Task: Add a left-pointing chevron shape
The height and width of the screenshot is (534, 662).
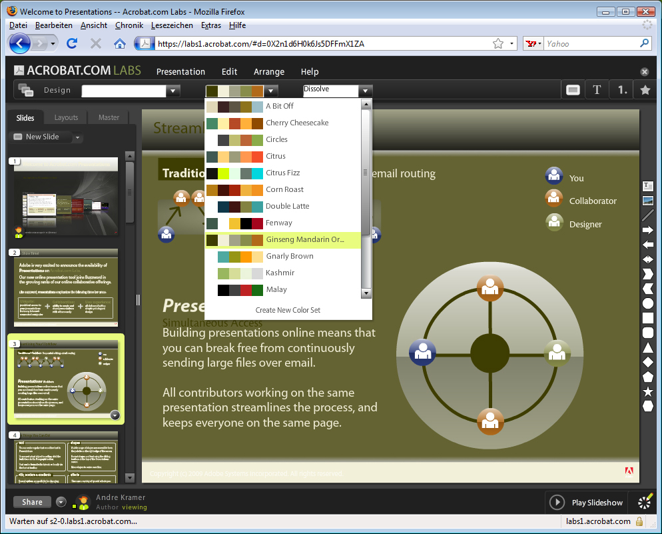Action: 647,289
